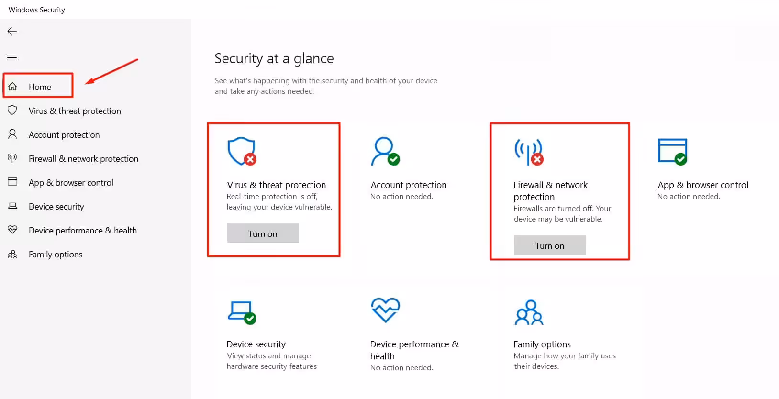The width and height of the screenshot is (779, 399).
Task: Open Family options from the sidebar
Action: coord(55,254)
